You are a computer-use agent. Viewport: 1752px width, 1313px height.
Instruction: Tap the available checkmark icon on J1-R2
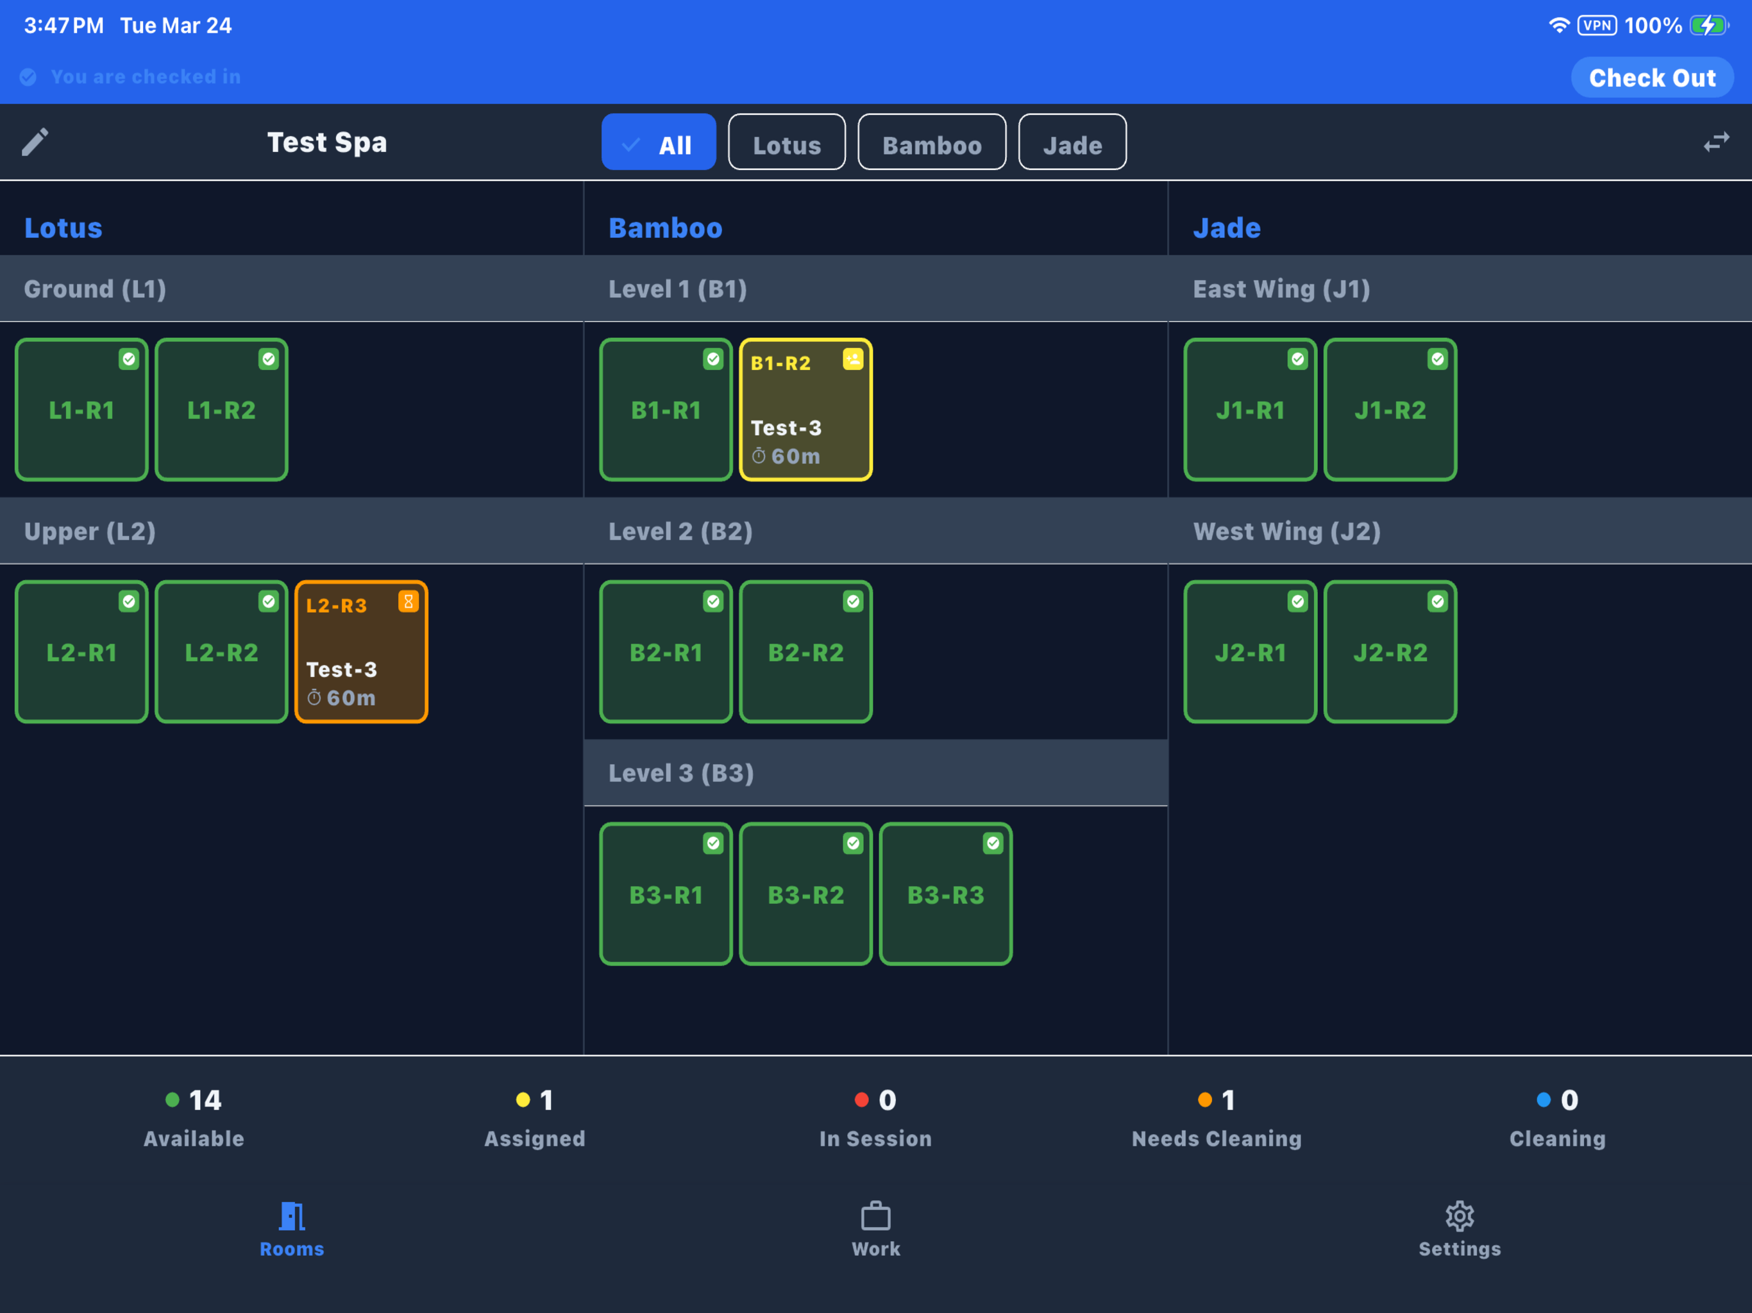[x=1438, y=360]
